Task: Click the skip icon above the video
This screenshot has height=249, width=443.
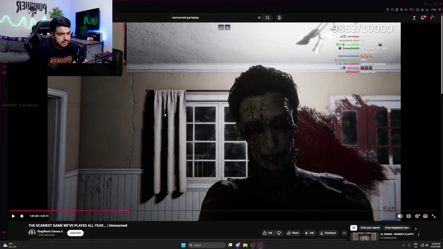Action: (227, 27)
